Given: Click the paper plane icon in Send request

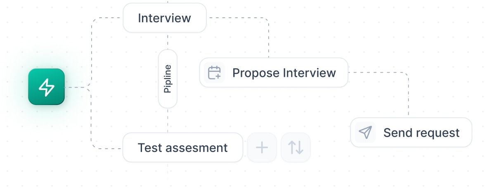Looking at the screenshot, I should point(365,133).
